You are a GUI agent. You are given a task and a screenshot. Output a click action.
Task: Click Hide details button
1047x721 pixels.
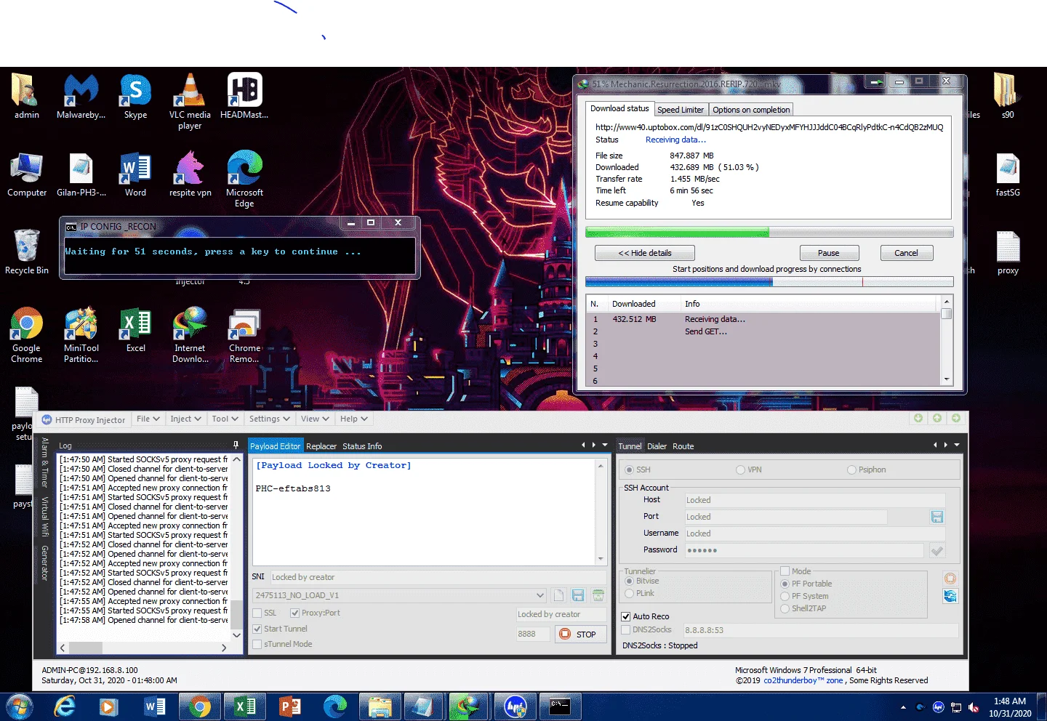(645, 253)
